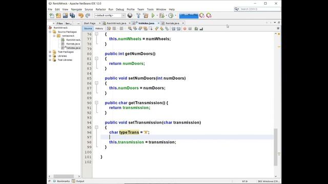
Task: Collapse code fold at line 86
Action: pyautogui.click(x=96, y=83)
